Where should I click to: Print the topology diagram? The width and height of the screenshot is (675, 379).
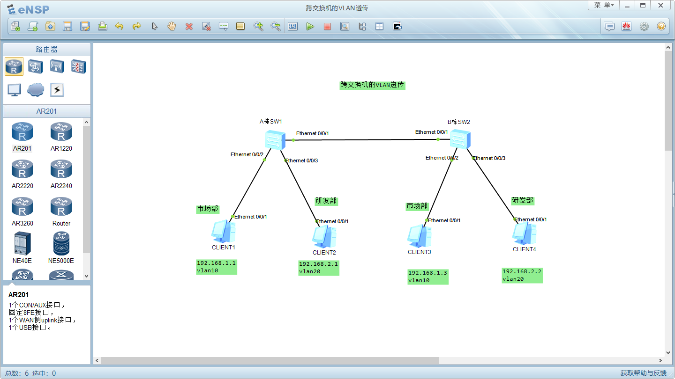102,27
